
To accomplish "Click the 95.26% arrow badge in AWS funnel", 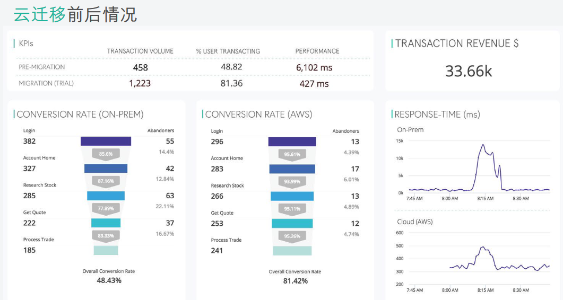I will (292, 236).
